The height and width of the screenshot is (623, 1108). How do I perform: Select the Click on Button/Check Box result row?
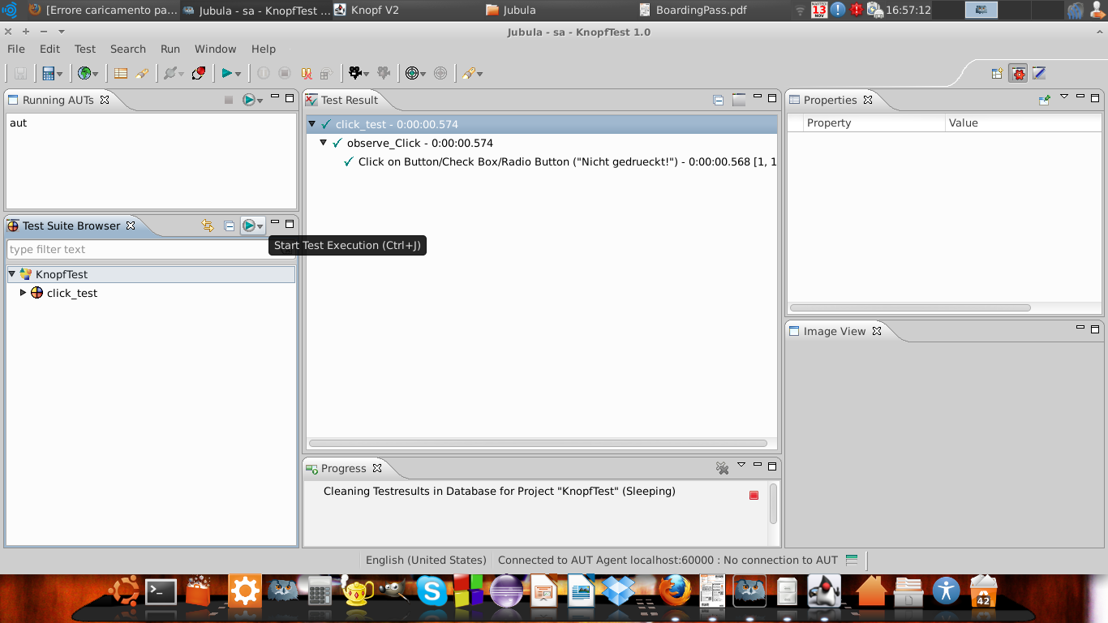pyautogui.click(x=560, y=161)
